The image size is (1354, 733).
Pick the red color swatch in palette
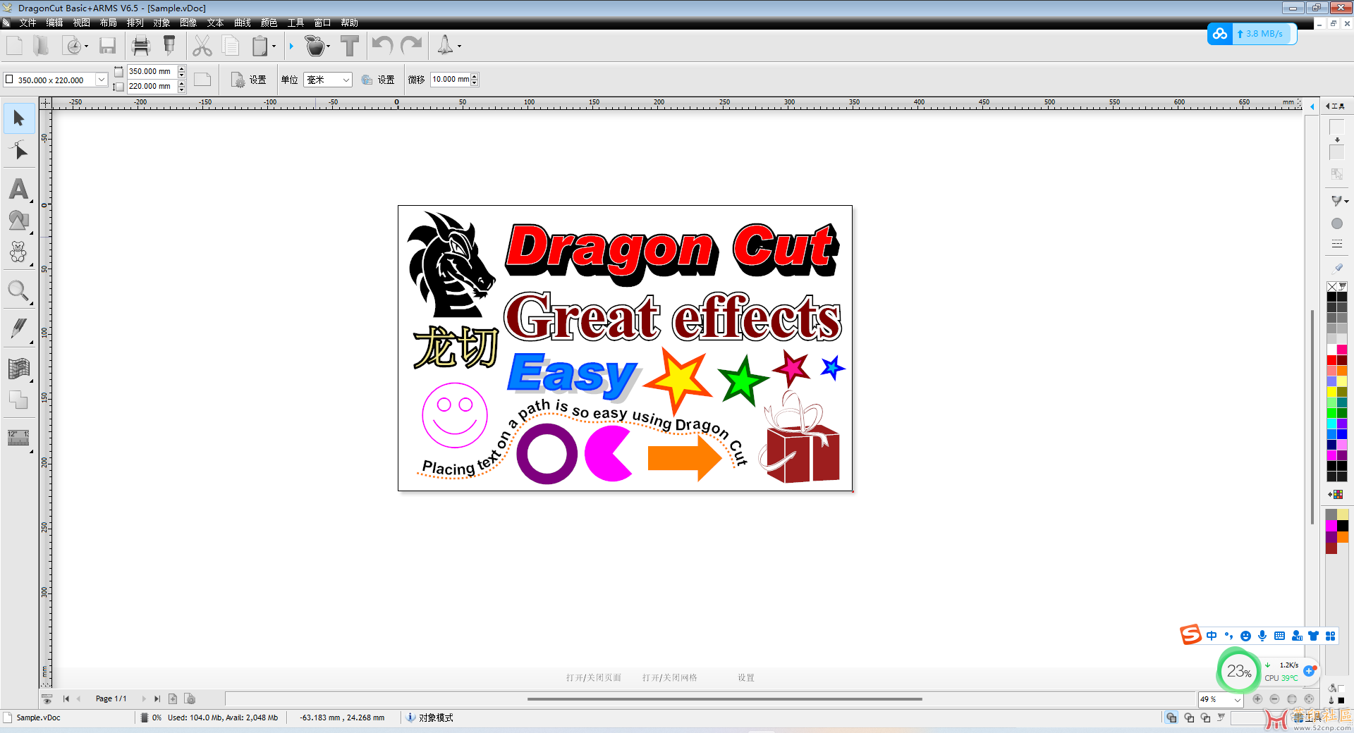click(1332, 360)
